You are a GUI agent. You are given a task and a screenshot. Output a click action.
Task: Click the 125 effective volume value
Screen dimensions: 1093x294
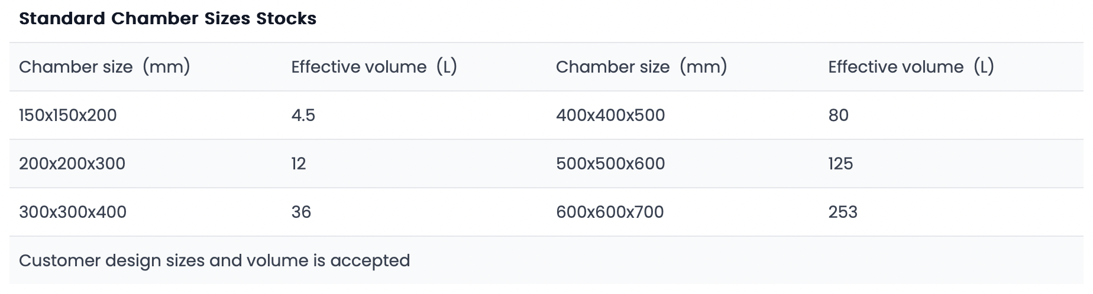(840, 164)
